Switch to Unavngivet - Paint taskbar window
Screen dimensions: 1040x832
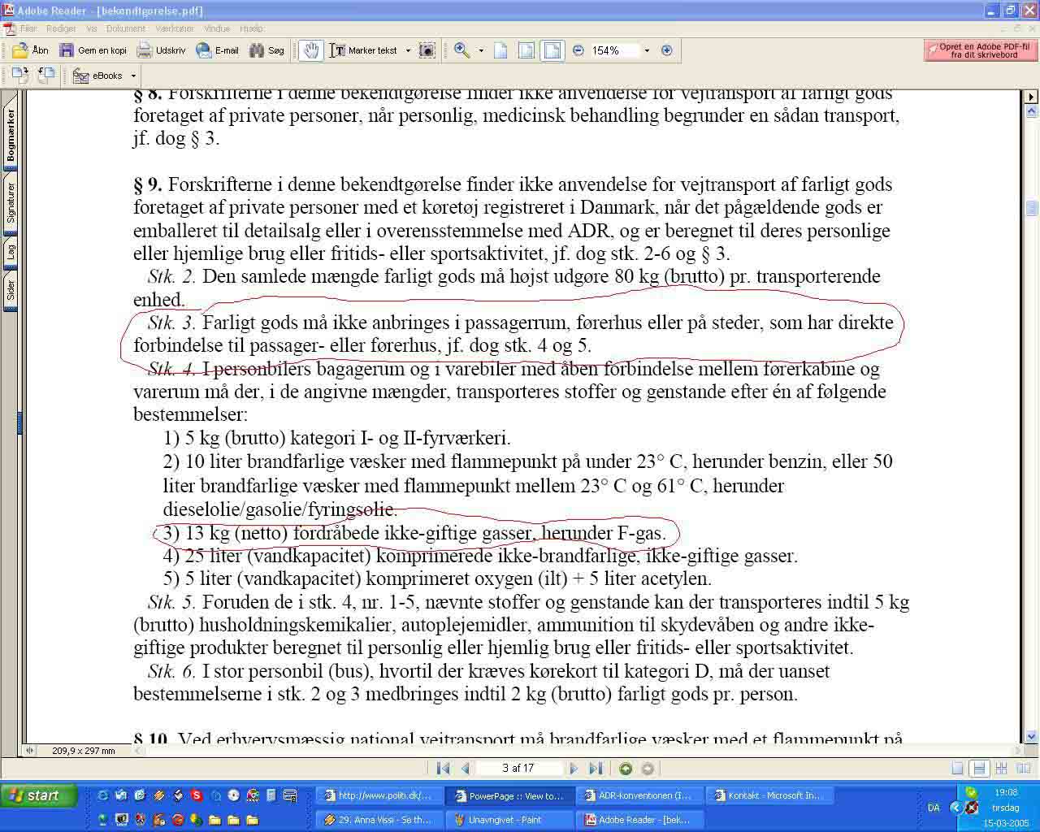click(509, 820)
